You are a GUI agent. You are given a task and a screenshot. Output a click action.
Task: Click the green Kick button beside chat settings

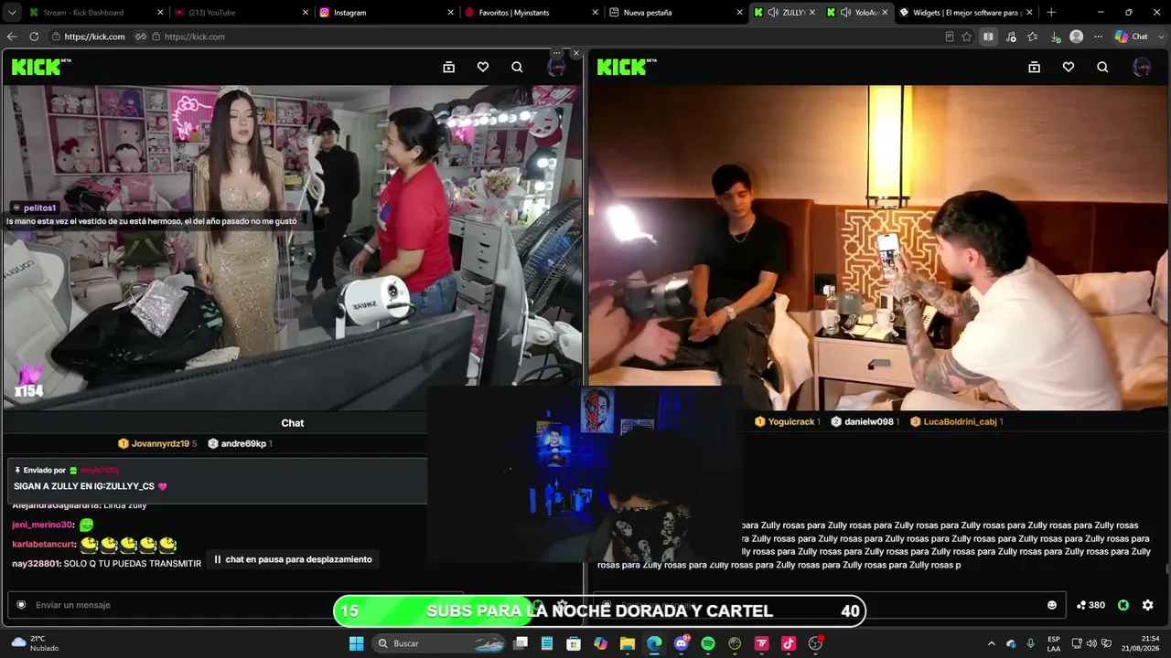tap(1123, 605)
